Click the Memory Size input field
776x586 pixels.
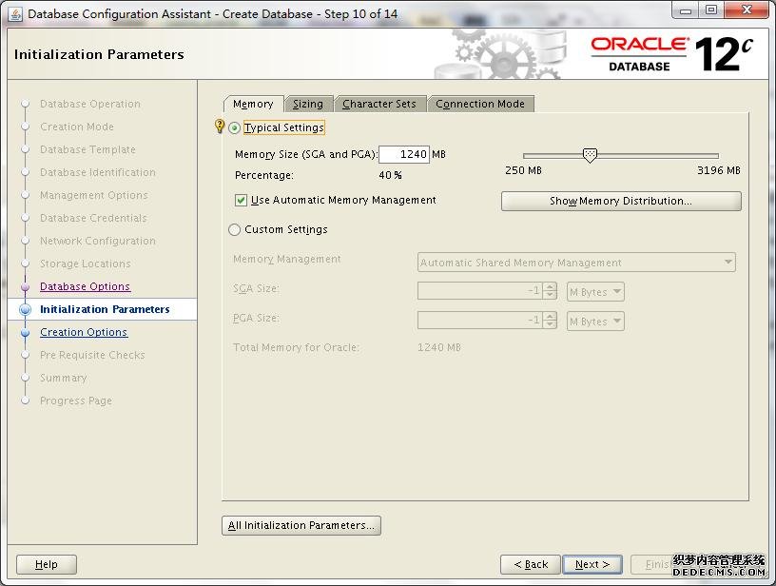[x=403, y=154]
